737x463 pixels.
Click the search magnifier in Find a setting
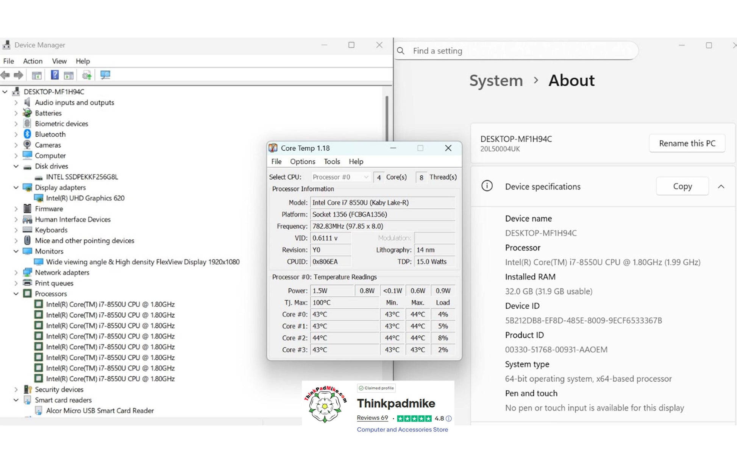[x=401, y=51]
